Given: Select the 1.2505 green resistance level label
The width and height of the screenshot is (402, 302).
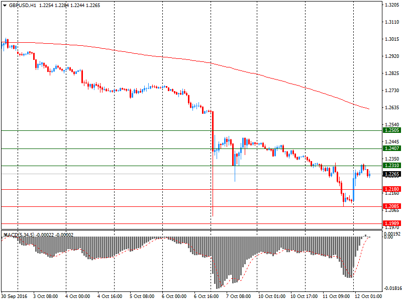Looking at the screenshot, I should click(392, 130).
